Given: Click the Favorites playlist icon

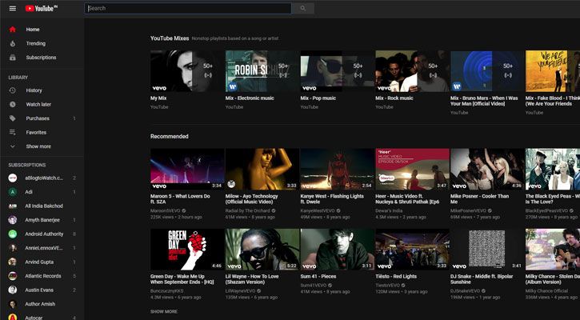Looking at the screenshot, I should tap(13, 132).
